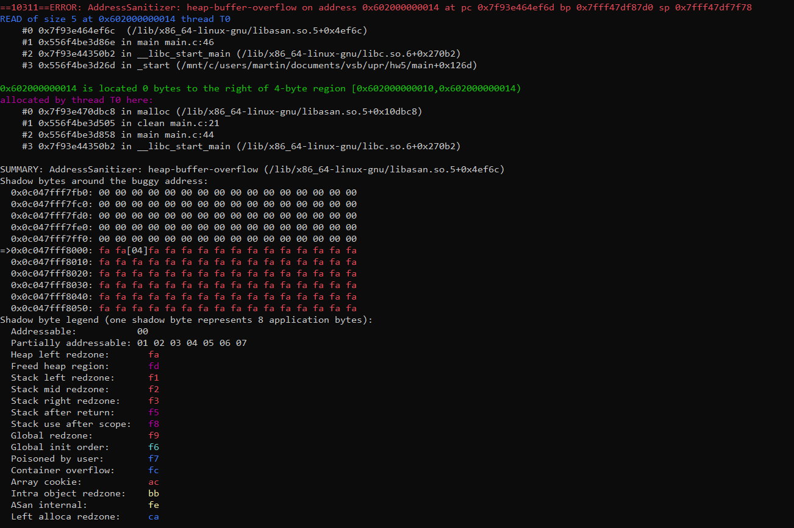The height and width of the screenshot is (528, 794).
Task: Click the "allocated by thread T0 here" line
Action: (77, 100)
